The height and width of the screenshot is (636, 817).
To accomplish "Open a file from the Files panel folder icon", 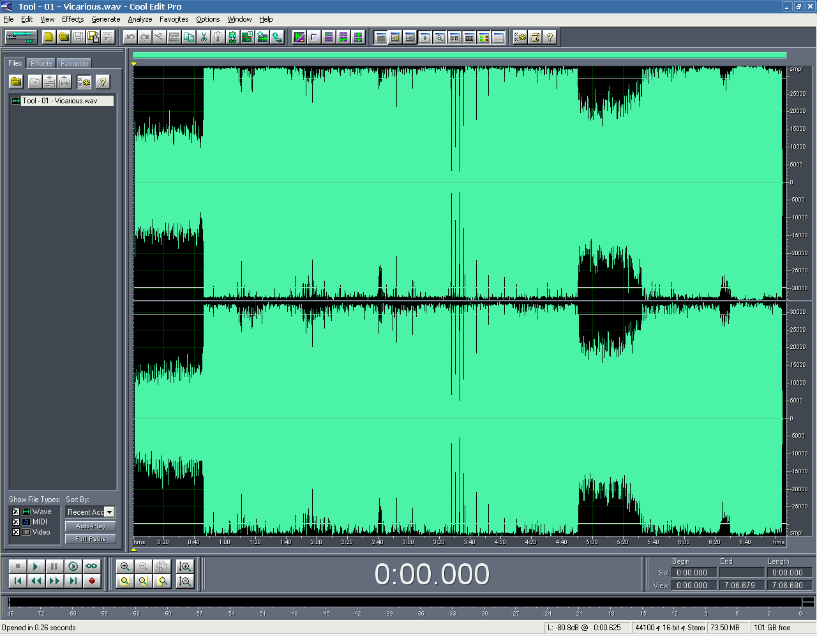I will [16, 82].
